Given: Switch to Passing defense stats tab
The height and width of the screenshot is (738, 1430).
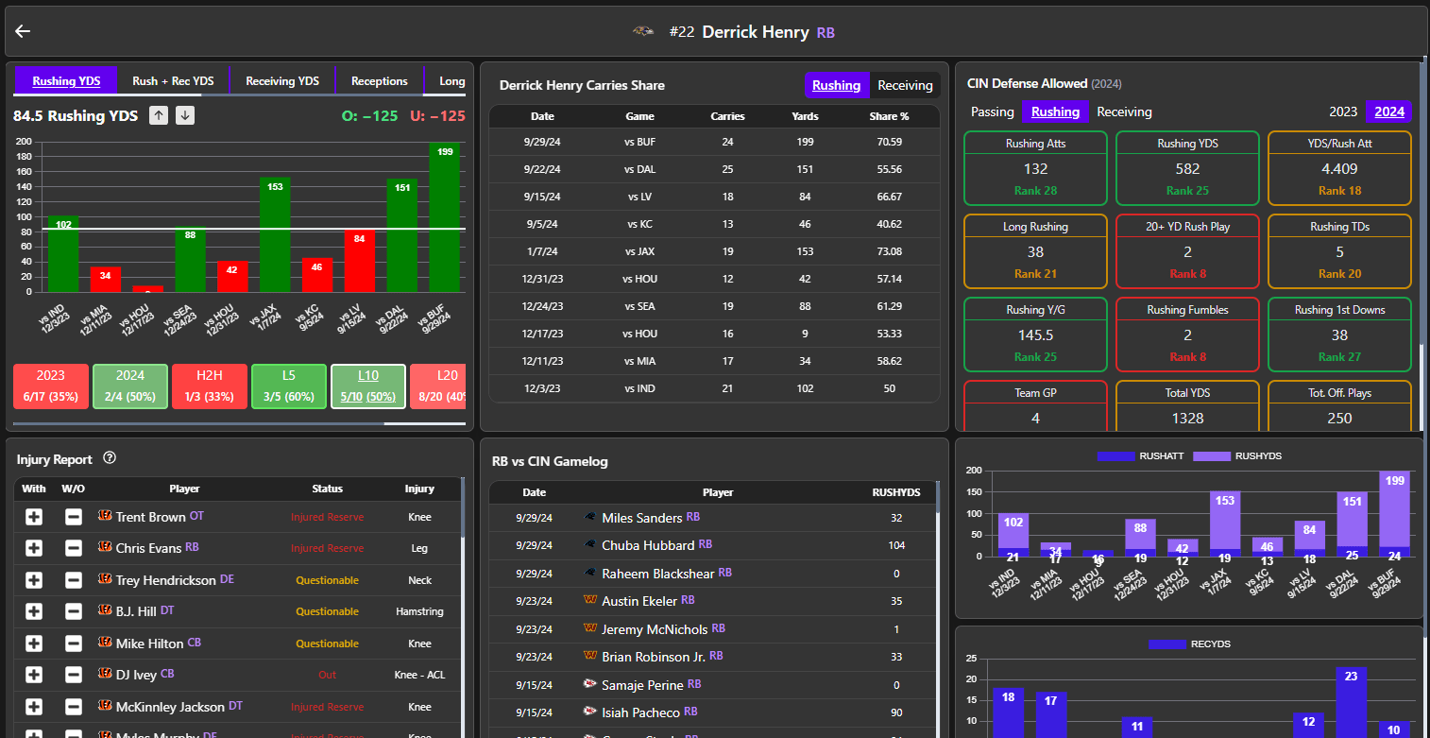Looking at the screenshot, I should tap(992, 112).
